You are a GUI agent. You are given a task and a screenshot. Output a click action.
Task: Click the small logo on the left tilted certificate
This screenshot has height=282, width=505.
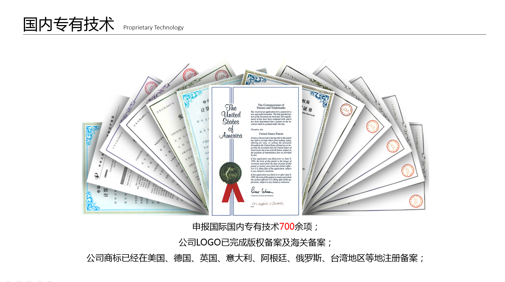[96, 176]
